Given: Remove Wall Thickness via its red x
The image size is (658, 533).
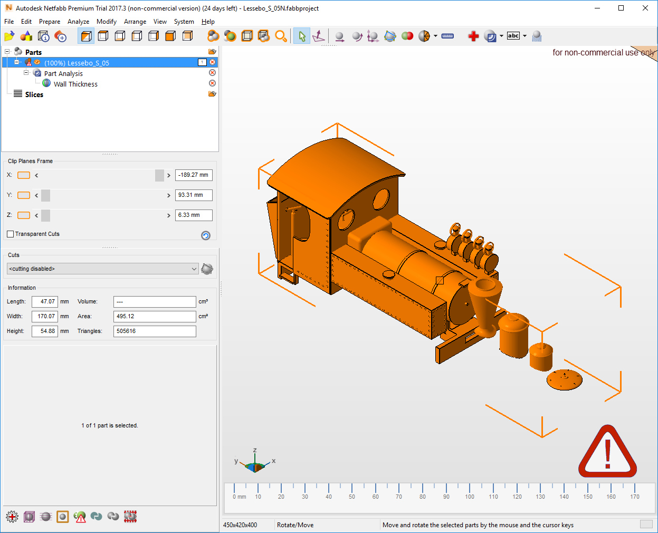Looking at the screenshot, I should coord(212,83).
